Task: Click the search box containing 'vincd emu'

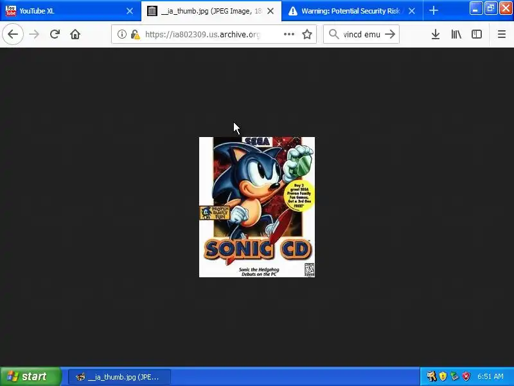Action: [x=362, y=34]
